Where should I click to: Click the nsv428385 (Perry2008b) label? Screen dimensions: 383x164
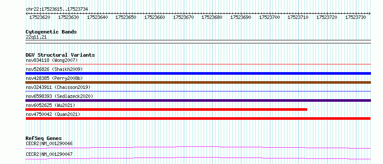coord(54,78)
